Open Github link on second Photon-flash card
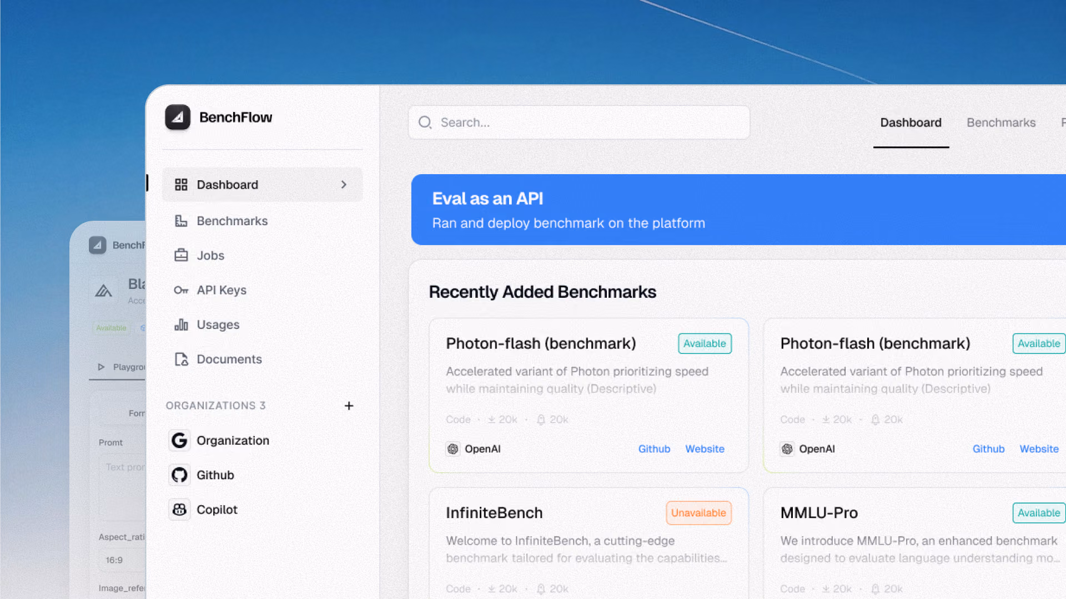Screen dimensions: 1066x599 point(988,449)
